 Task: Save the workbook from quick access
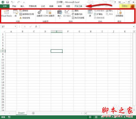click(x=8, y=2)
